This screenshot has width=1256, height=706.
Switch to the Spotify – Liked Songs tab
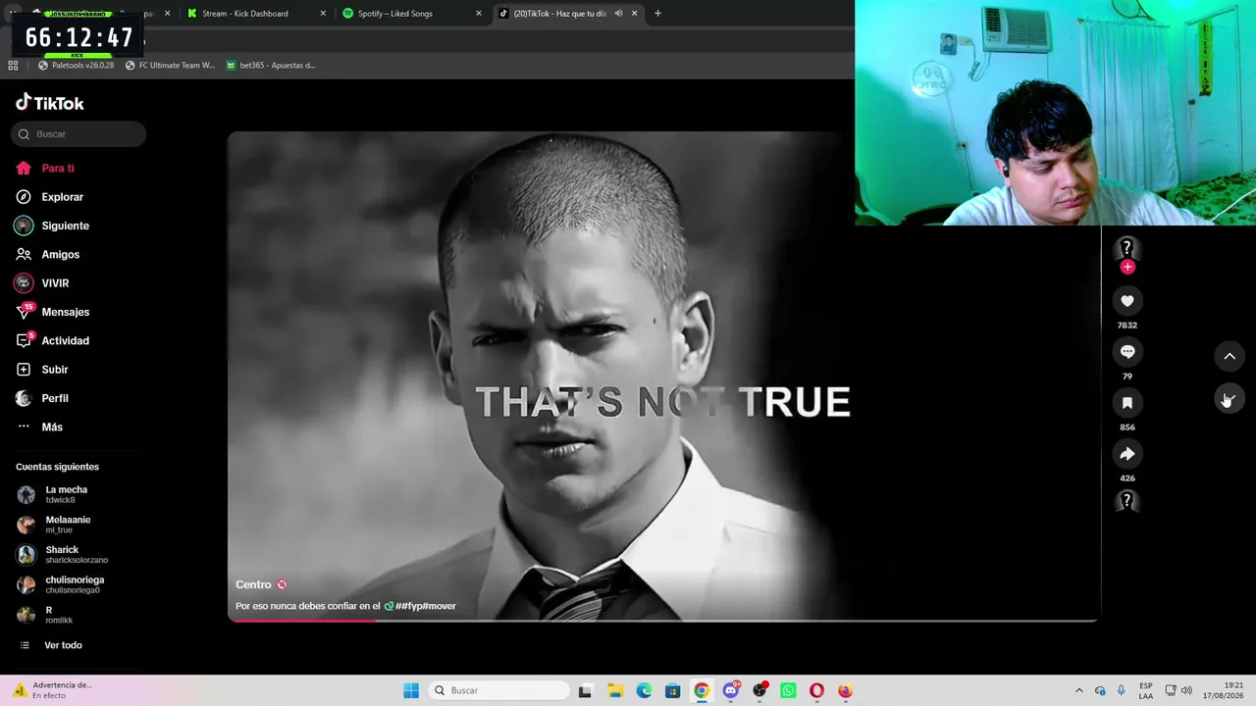(394, 14)
